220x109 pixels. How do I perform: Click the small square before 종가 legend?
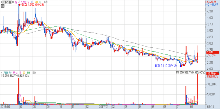[x=13, y=2]
